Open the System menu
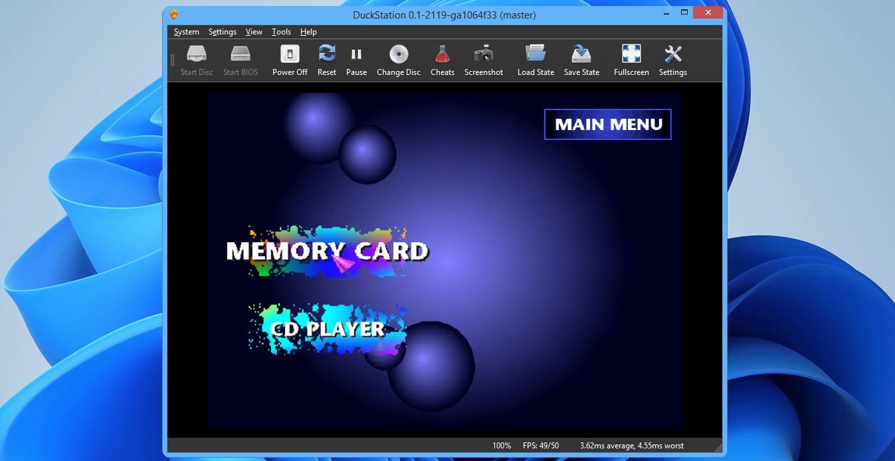The width and height of the screenshot is (895, 461). pyautogui.click(x=187, y=32)
